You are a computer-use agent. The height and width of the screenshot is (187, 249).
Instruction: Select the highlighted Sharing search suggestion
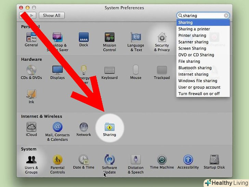point(203,23)
